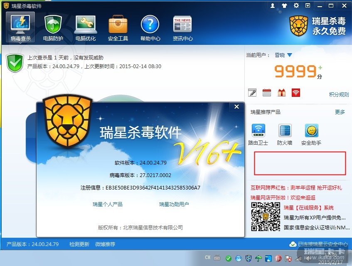Viewport: 352px width, 266px height.
Task: Open the 国家信息安全认证培训 news item
Action: click(317, 228)
